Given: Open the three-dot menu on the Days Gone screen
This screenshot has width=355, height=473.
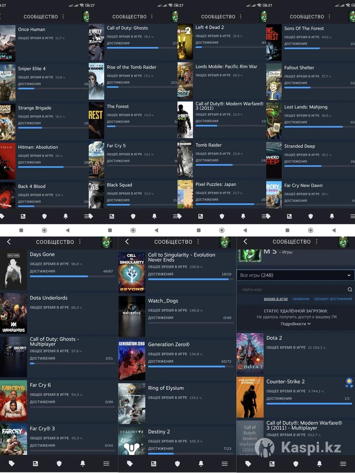Looking at the screenshot, I should tap(80, 242).
